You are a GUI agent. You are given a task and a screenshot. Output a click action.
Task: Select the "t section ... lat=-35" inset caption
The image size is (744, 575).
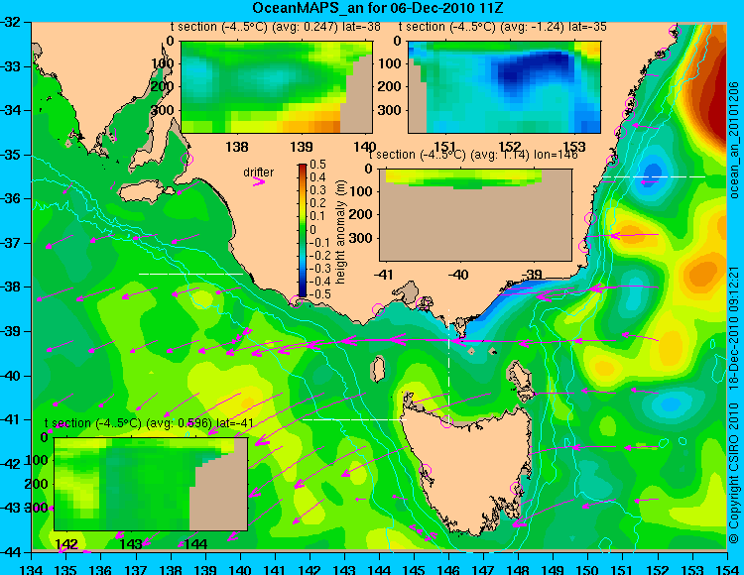click(503, 27)
